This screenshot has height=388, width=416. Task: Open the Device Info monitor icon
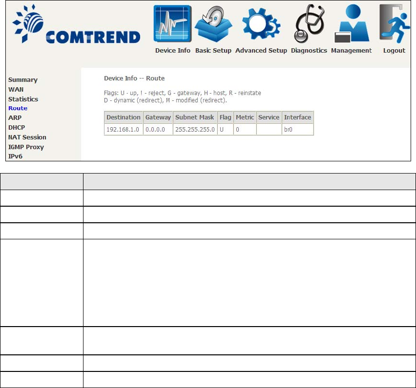(x=172, y=23)
